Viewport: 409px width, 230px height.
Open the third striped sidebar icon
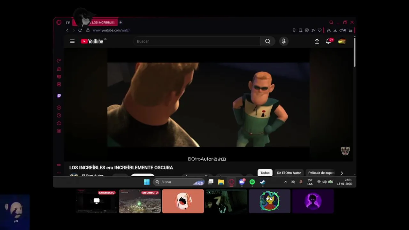59,77
